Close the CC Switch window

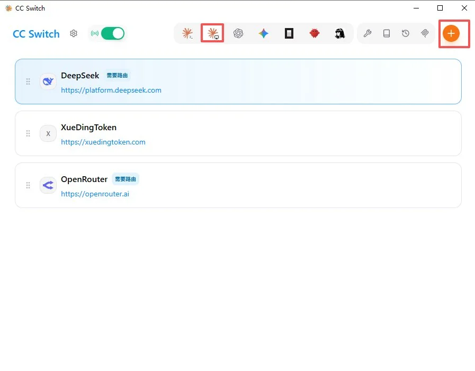coord(464,8)
